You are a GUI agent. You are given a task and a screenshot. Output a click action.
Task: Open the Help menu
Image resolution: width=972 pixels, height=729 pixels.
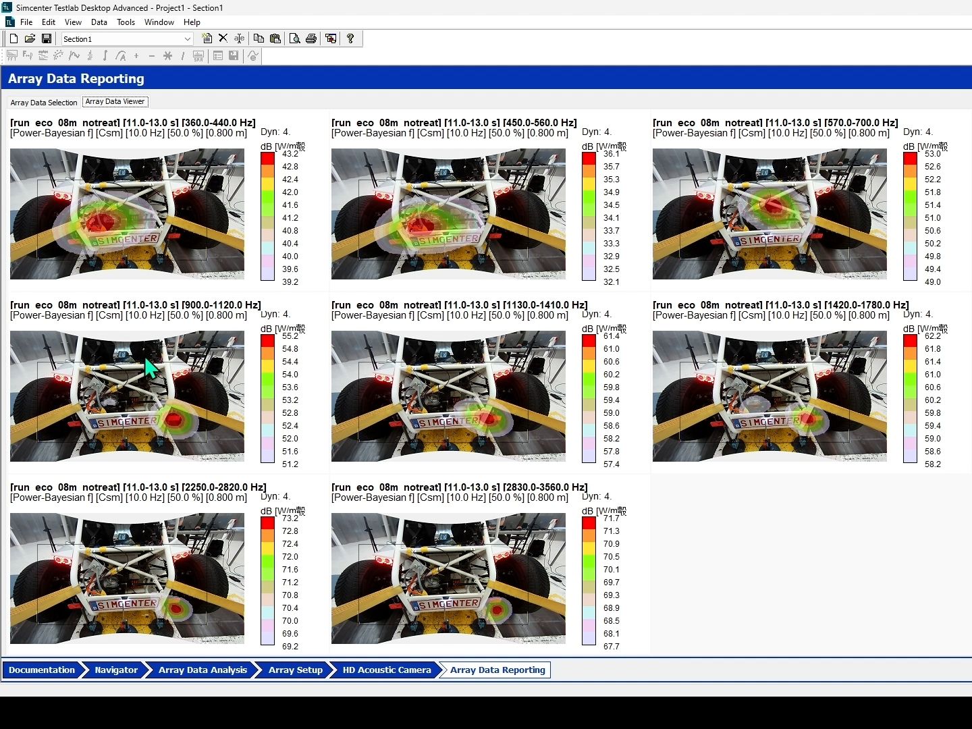pos(192,22)
